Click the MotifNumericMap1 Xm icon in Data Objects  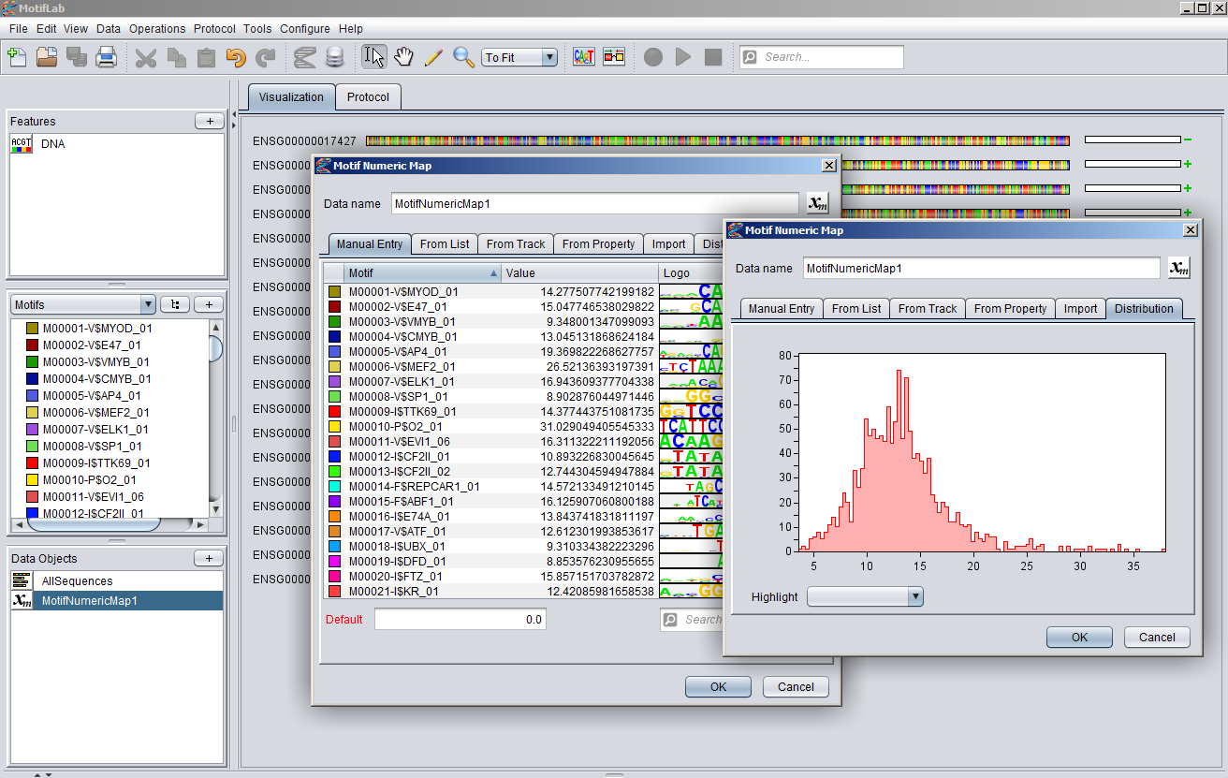click(x=22, y=601)
